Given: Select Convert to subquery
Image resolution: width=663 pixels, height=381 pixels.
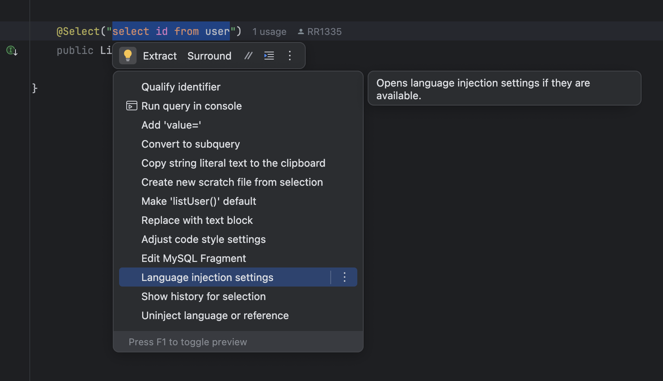Looking at the screenshot, I should (191, 144).
